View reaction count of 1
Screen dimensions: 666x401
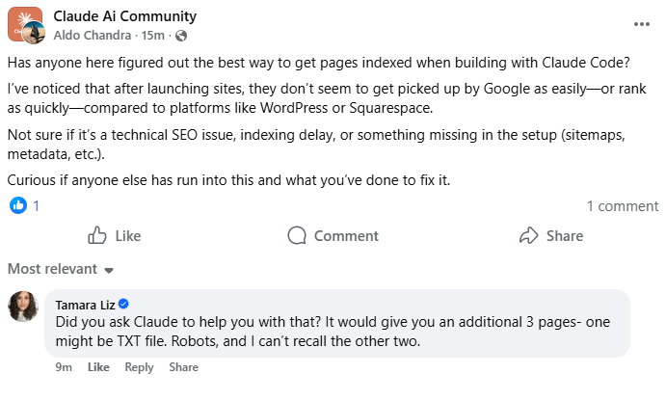point(37,205)
